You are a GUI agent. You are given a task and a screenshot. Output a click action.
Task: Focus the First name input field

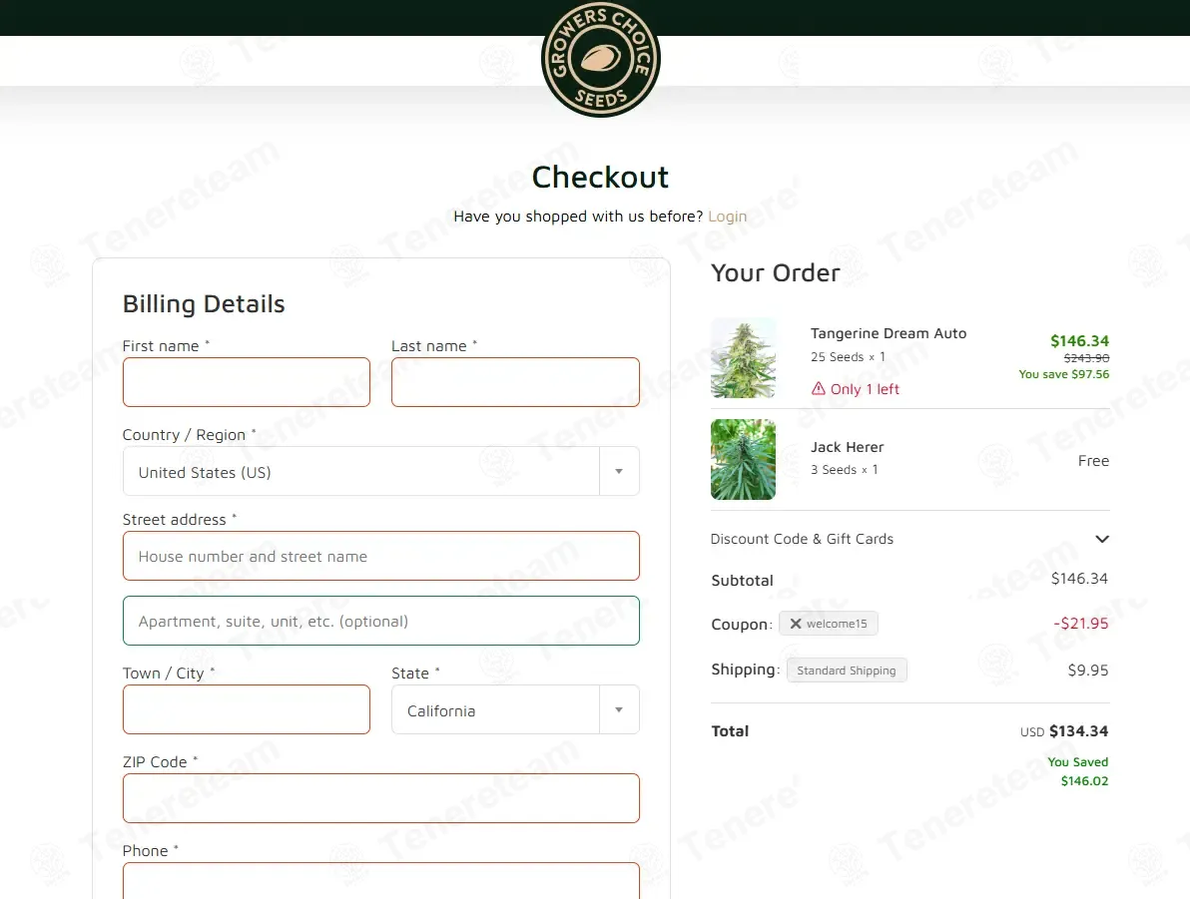click(x=247, y=382)
